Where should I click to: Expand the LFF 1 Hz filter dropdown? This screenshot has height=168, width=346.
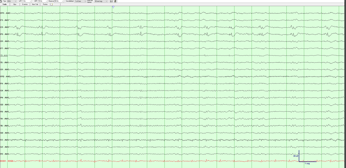[30, 1]
